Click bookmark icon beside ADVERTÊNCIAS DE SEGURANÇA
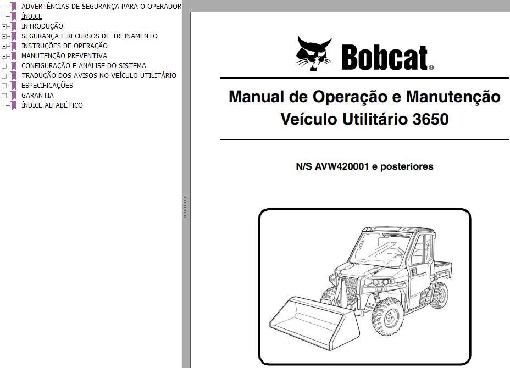 pos(14,7)
